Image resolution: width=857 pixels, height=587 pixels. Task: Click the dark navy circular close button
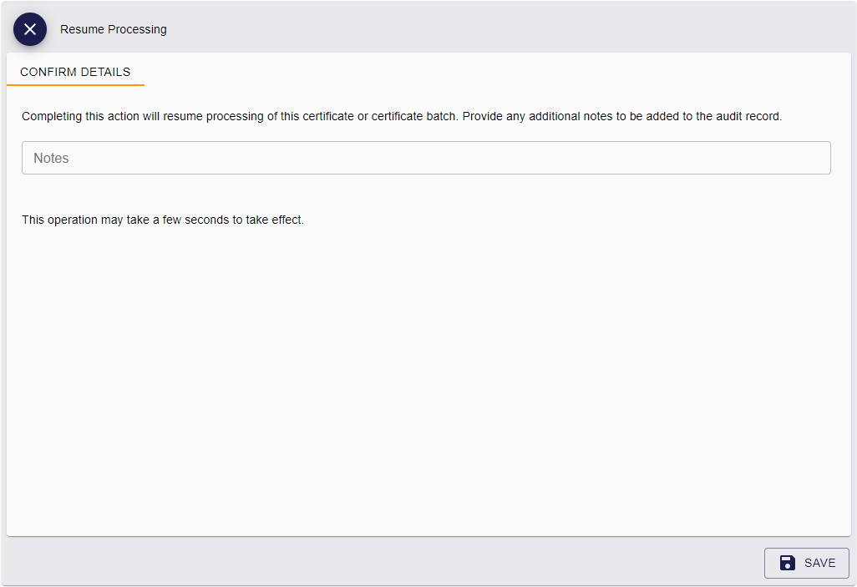coord(30,29)
